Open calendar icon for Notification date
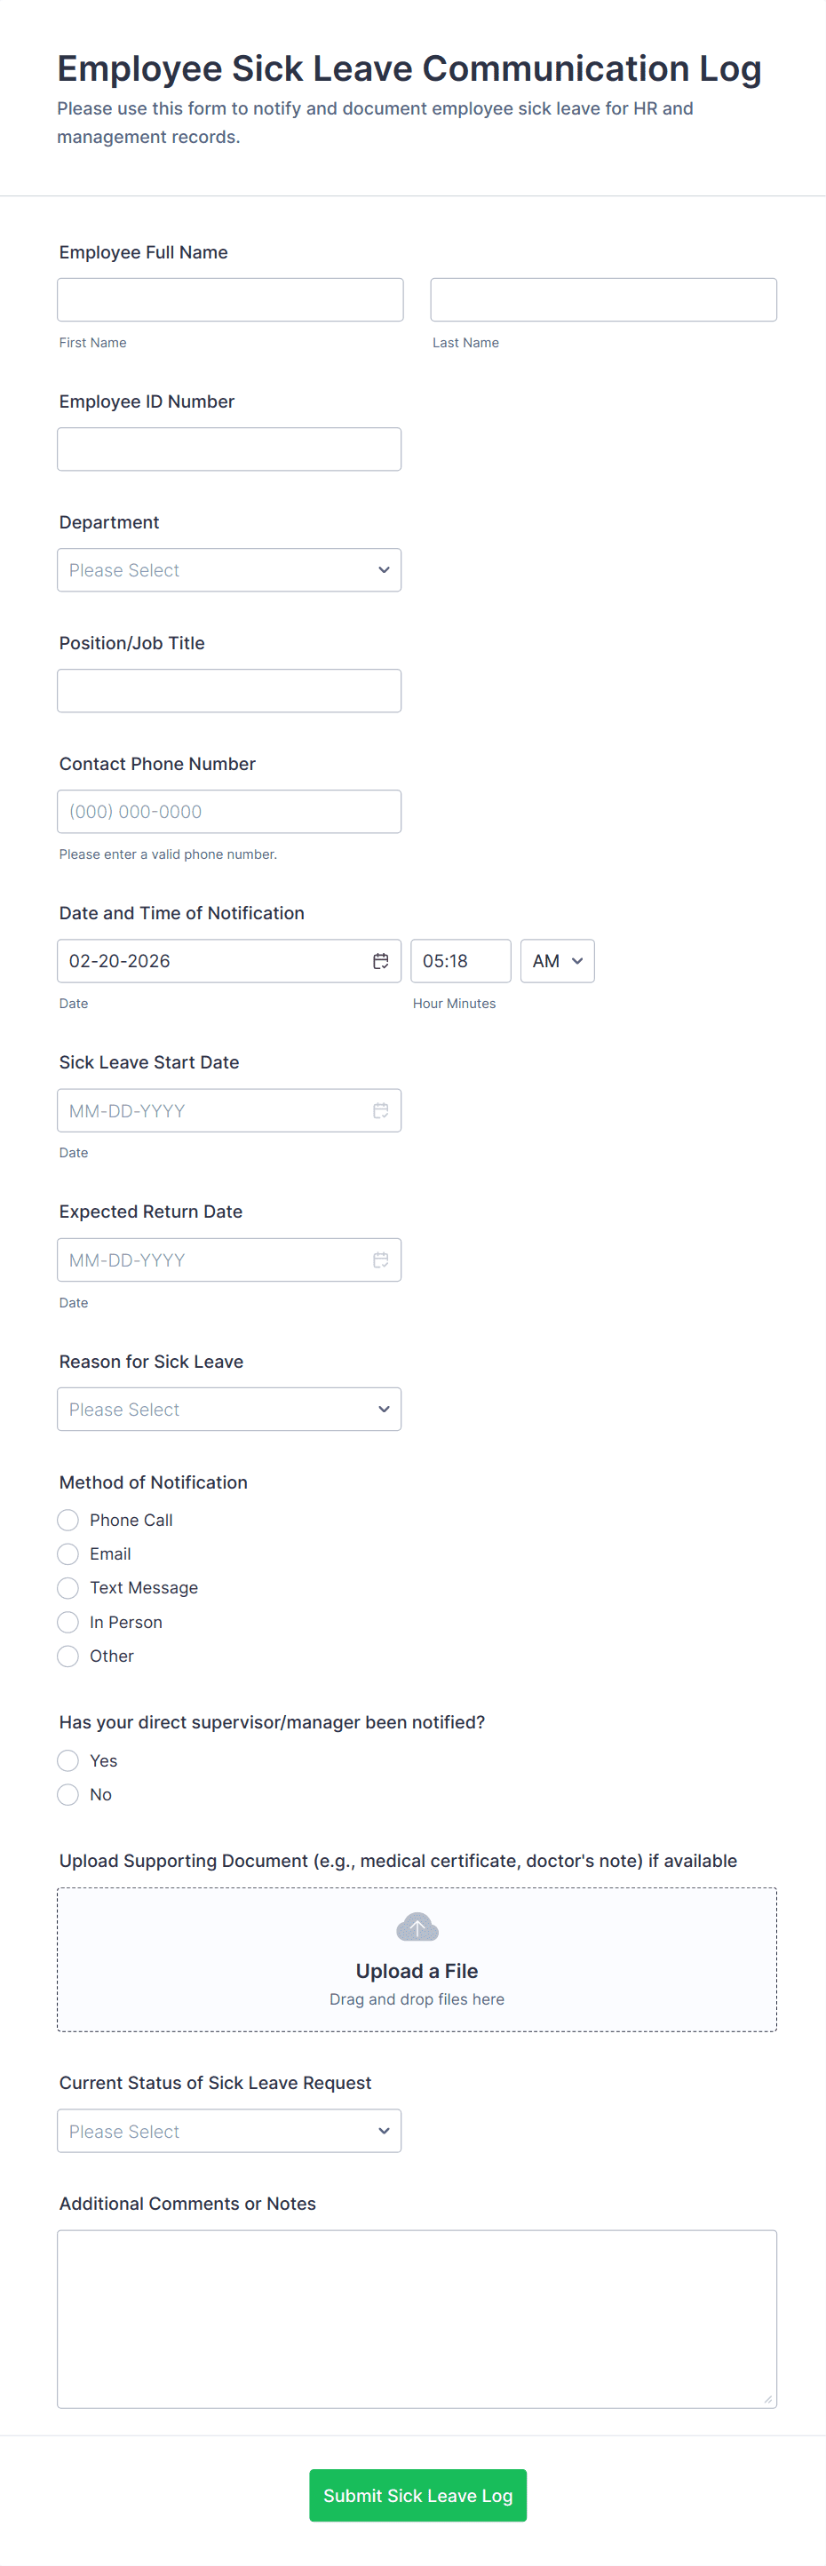 coord(381,961)
